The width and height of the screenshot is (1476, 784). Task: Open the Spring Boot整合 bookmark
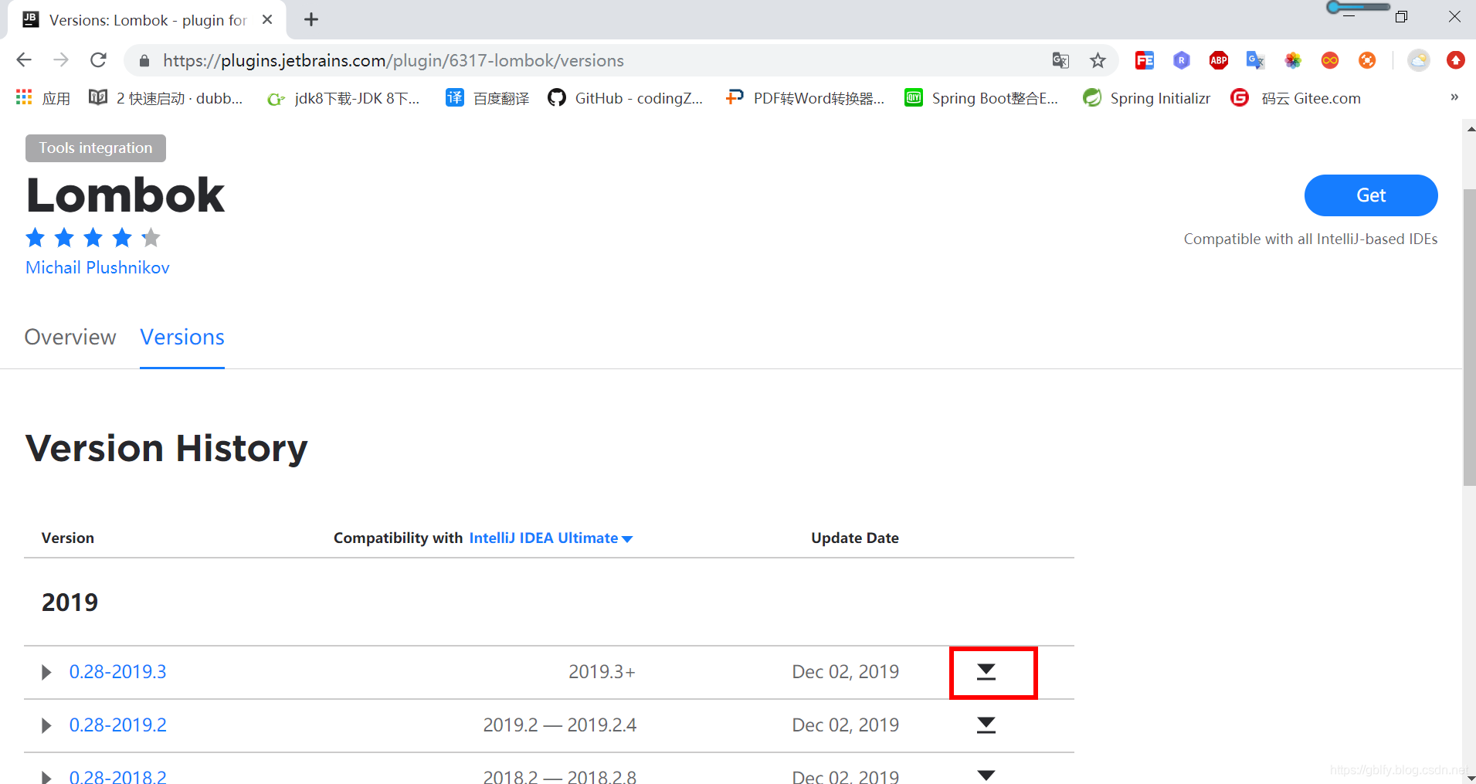[982, 98]
